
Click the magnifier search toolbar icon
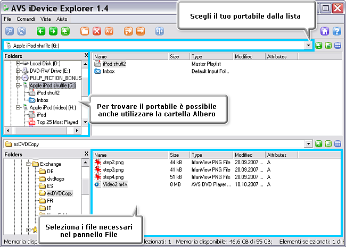10,31
